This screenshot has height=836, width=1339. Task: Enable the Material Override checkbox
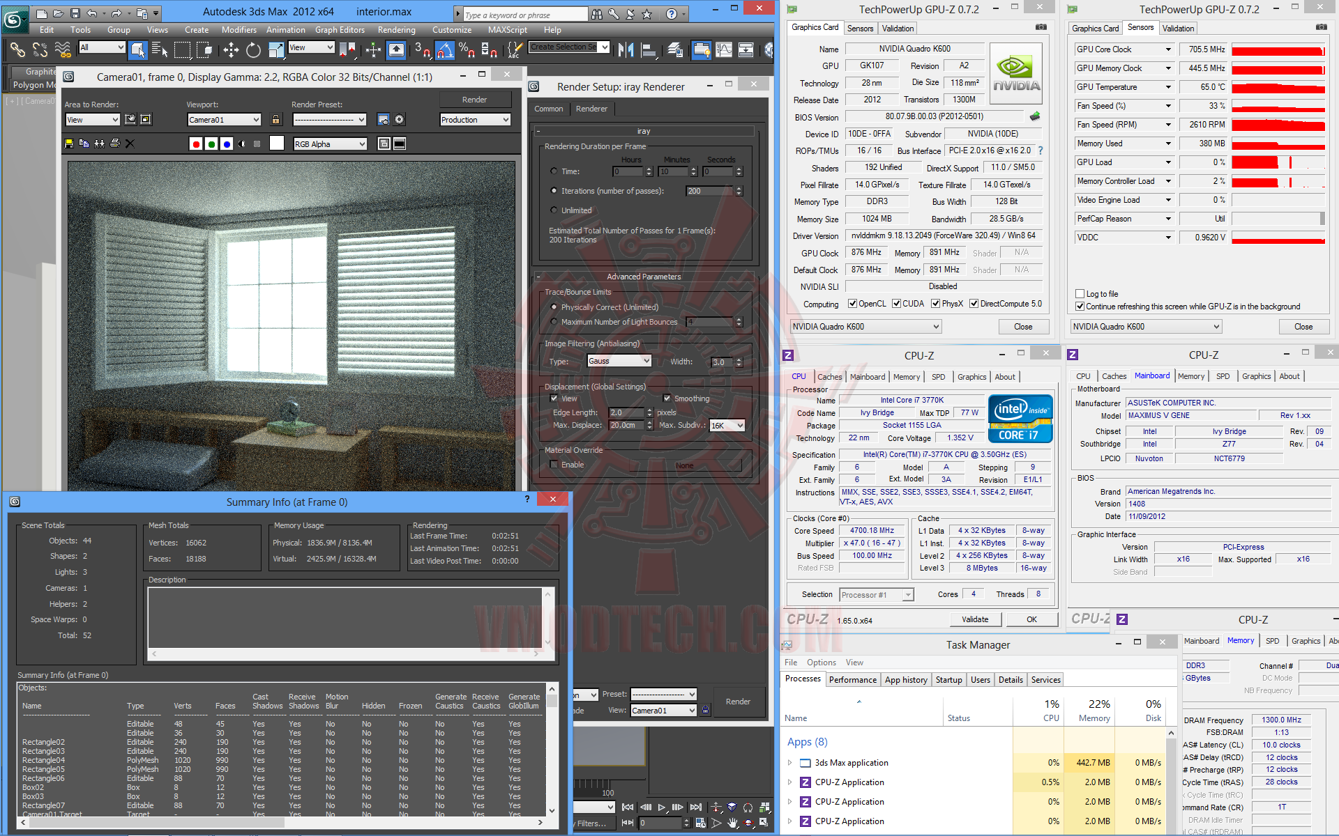[554, 465]
